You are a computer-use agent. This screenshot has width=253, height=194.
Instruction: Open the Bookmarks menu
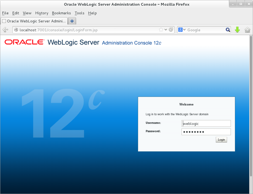(61, 13)
